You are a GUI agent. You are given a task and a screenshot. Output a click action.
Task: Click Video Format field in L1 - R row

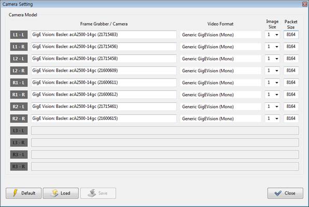pos(220,47)
